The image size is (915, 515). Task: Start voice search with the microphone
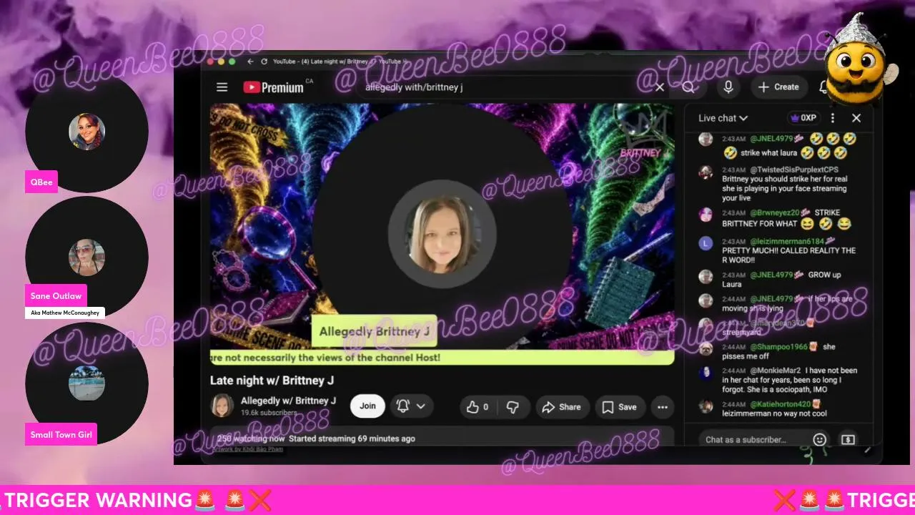coord(728,87)
